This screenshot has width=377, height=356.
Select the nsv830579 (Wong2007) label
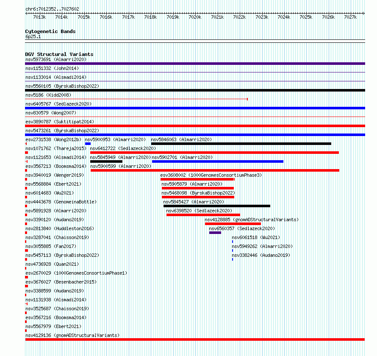click(x=51, y=113)
